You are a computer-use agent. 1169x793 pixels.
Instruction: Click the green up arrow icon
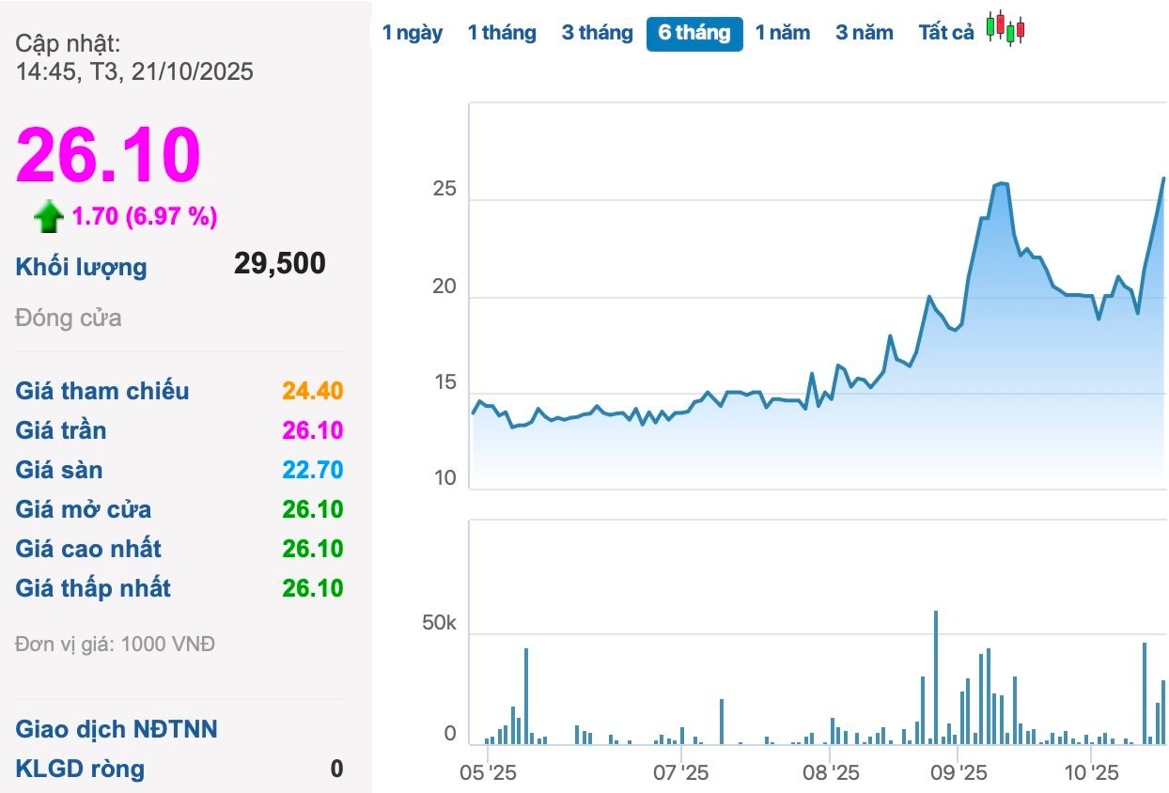[48, 218]
